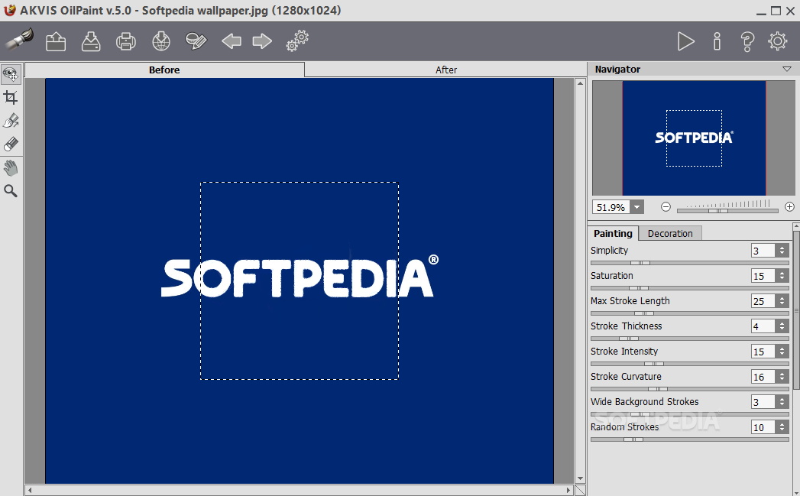
Task: Print image with printer icon
Action: [126, 41]
